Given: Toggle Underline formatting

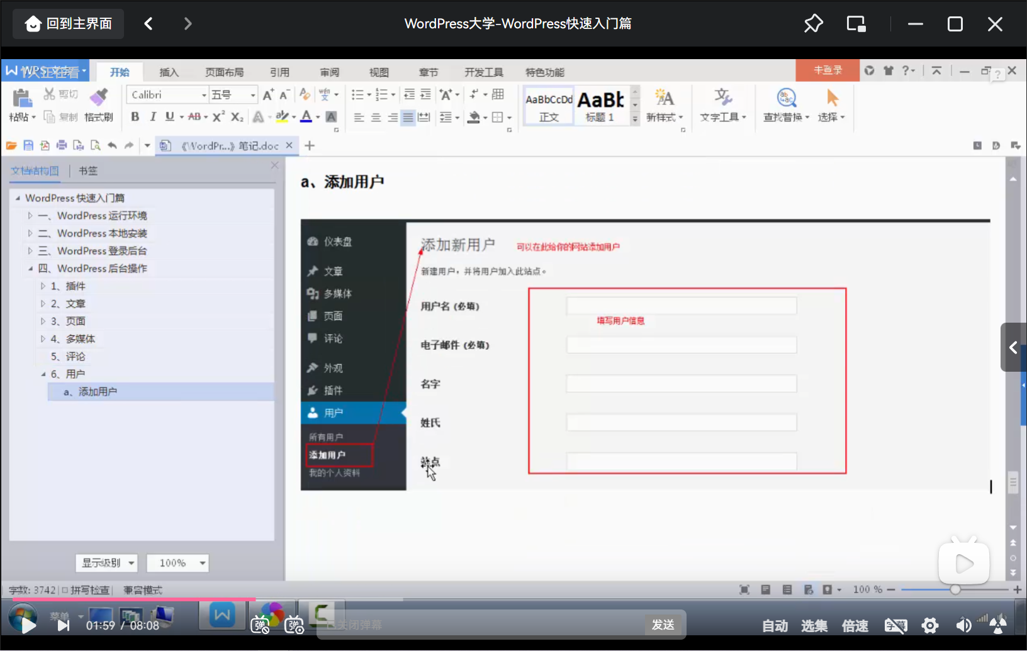Looking at the screenshot, I should 169,116.
